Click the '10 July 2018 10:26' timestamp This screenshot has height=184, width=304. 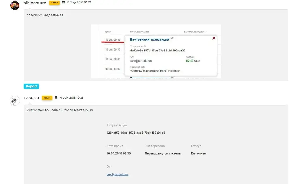[71, 98]
